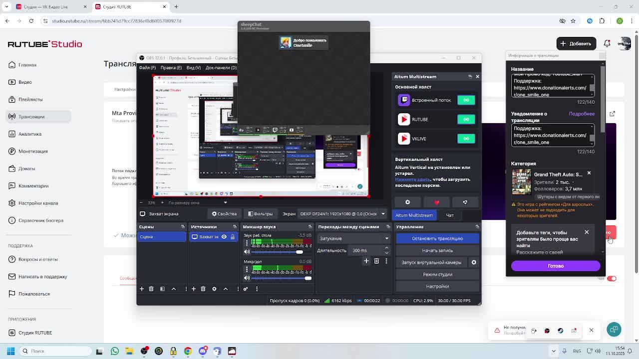Image resolution: width=639 pixels, height=359 pixels.
Task: Expand the Затухание transition dropdown
Action: [x=354, y=239]
